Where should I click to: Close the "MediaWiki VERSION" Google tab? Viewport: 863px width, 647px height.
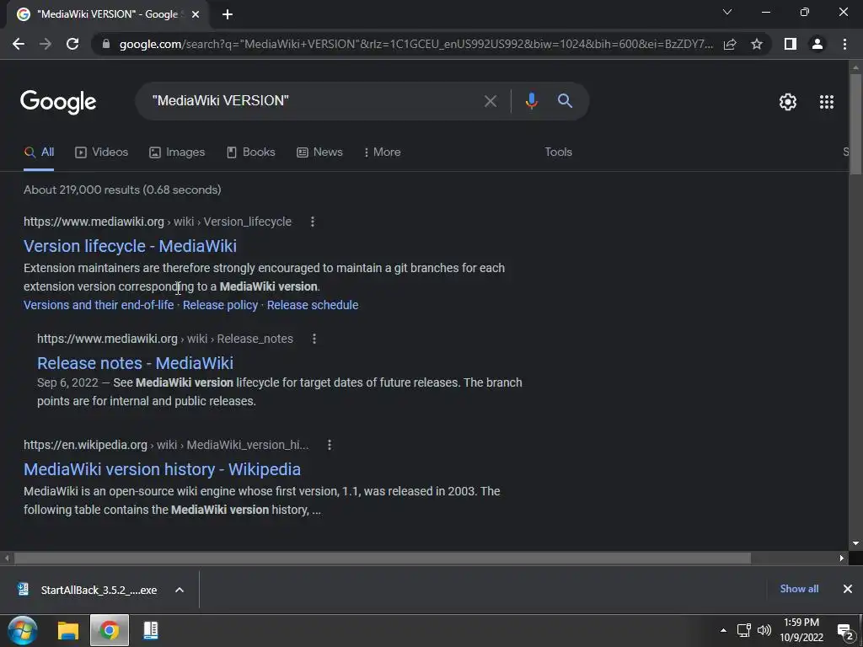pos(196,14)
